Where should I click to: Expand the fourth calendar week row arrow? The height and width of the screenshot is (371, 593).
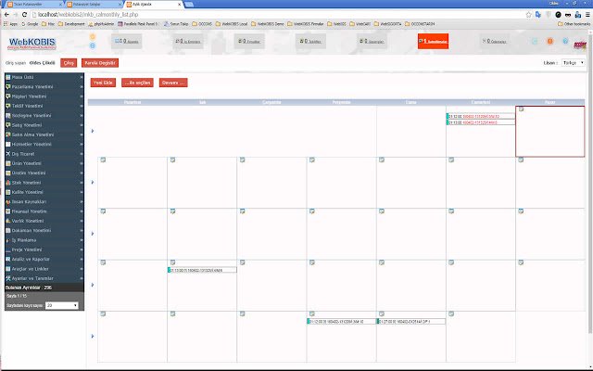(x=93, y=285)
